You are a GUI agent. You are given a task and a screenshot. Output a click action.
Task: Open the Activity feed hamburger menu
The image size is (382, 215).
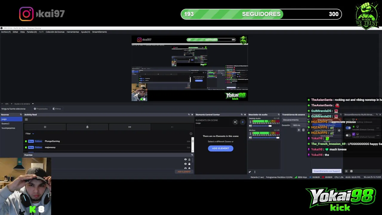pyautogui.click(x=26, y=119)
